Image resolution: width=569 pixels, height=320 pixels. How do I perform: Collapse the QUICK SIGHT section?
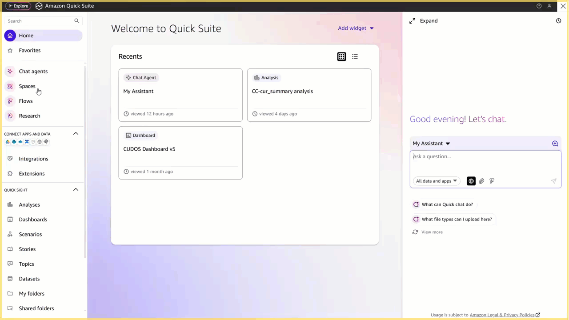(x=76, y=189)
